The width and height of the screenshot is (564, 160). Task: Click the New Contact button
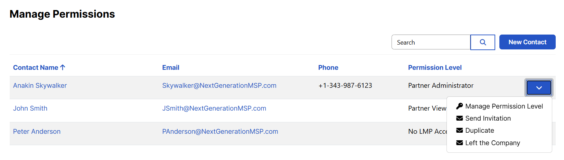[527, 42]
